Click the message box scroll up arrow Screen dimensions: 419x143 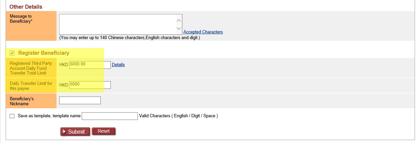[x=179, y=20]
